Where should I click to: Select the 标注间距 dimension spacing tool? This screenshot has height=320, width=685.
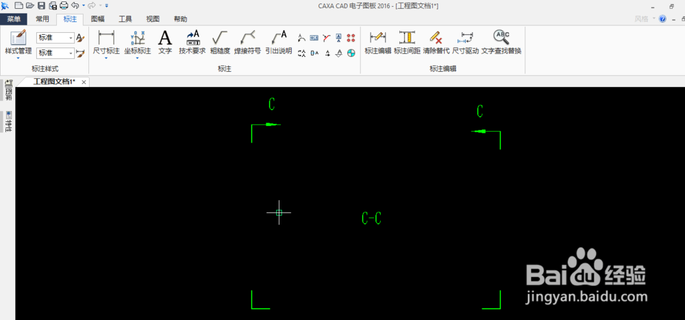click(407, 42)
